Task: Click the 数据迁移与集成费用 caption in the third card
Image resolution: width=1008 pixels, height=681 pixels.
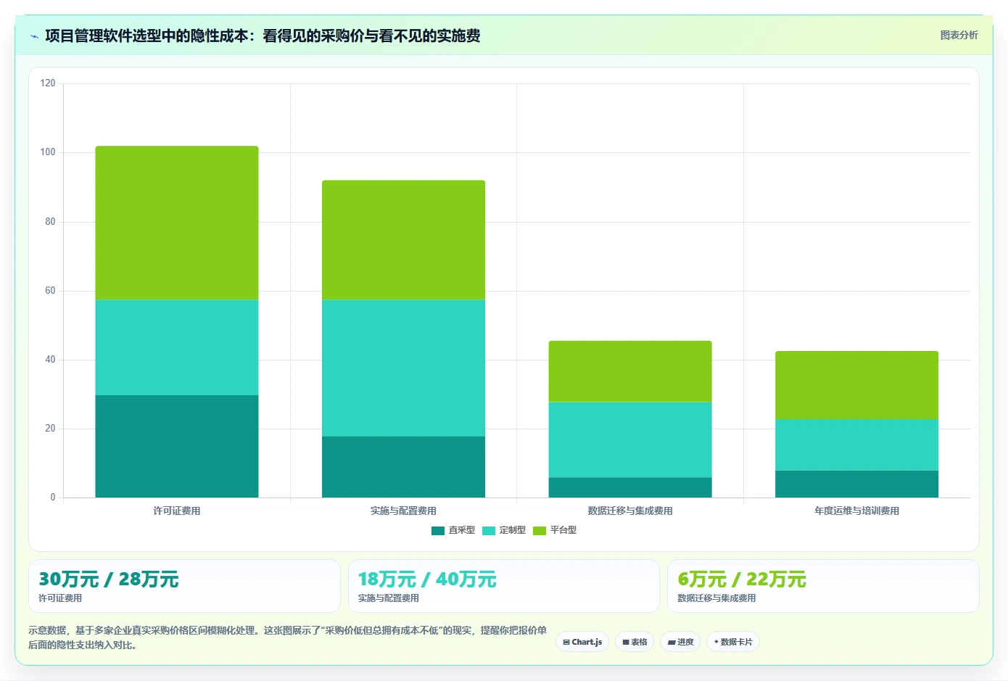Action: [716, 598]
